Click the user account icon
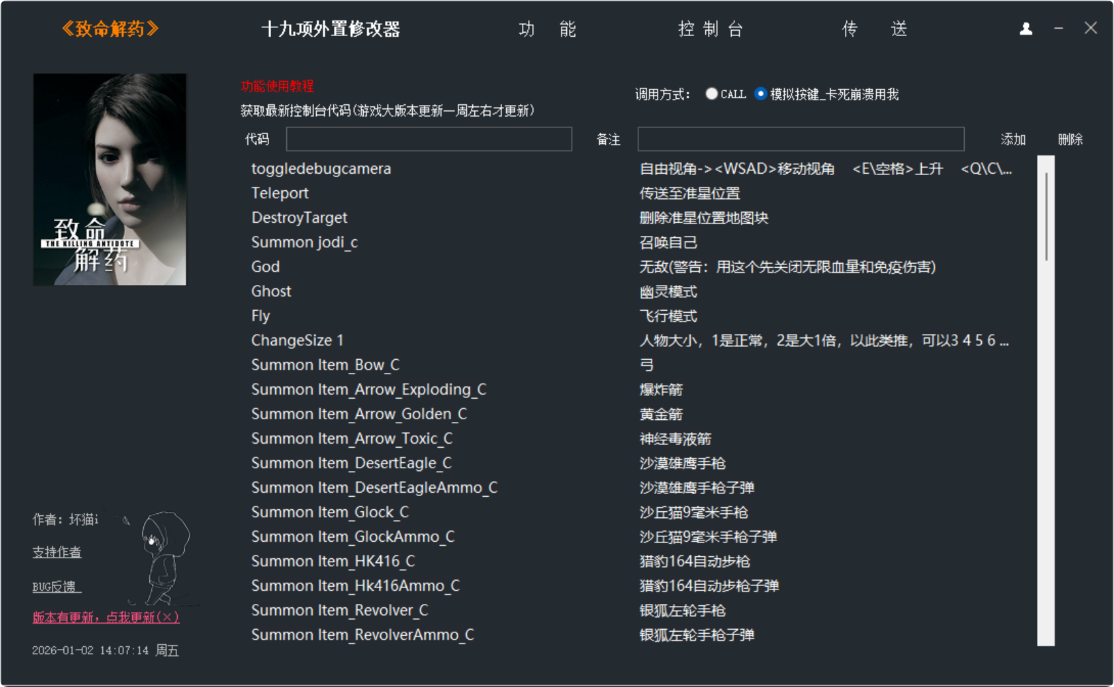This screenshot has width=1114, height=687. [x=1025, y=29]
